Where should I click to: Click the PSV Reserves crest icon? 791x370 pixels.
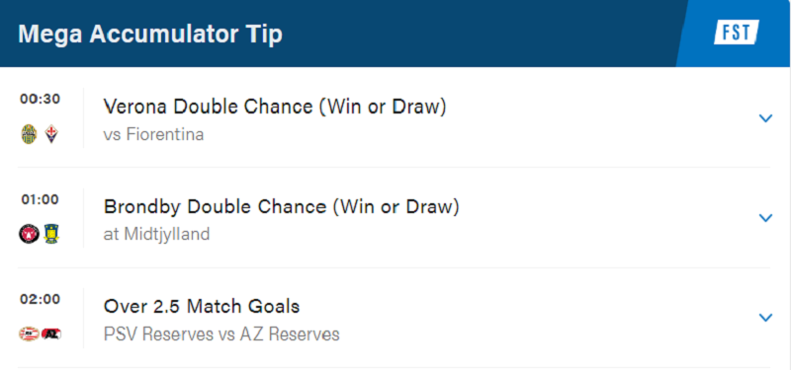(30, 333)
